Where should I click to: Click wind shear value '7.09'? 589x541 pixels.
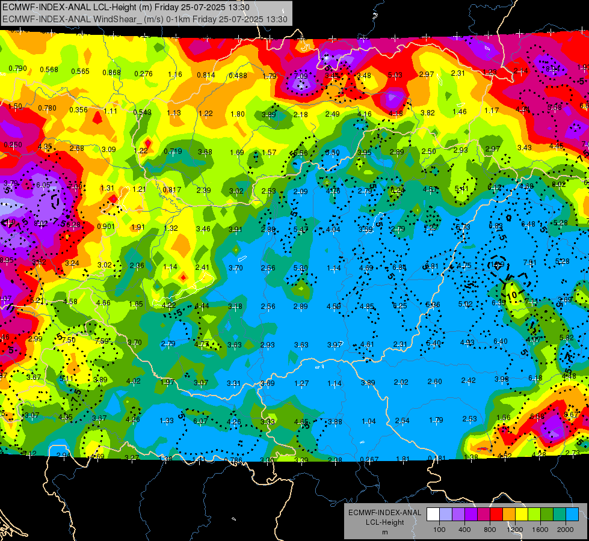300,76
